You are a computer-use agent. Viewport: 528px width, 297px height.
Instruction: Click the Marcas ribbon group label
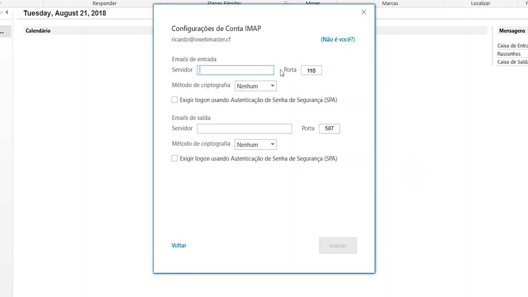point(390,3)
